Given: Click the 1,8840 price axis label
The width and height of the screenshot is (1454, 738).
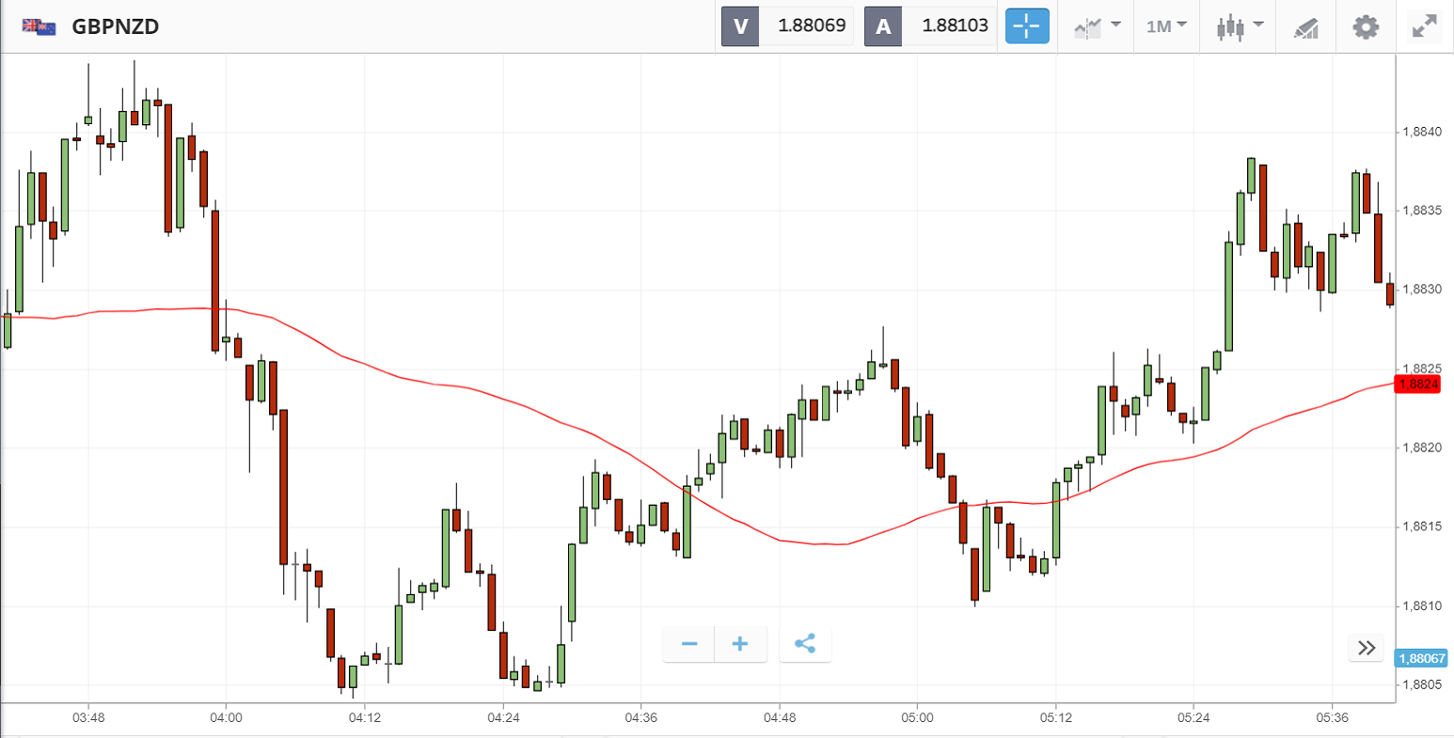Looking at the screenshot, I should pos(1420,133).
